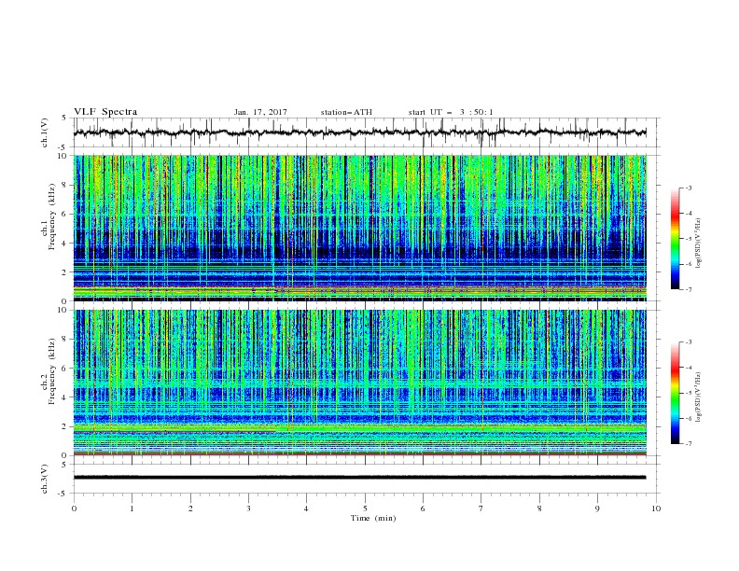The width and height of the screenshot is (739, 571).
Task: Click the "-6" tick of lower color bar
Action: click(x=688, y=418)
